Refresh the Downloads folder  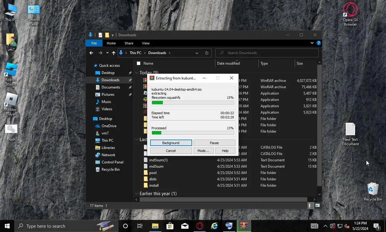click(x=207, y=53)
